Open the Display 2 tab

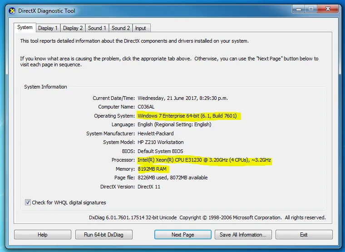coord(73,28)
